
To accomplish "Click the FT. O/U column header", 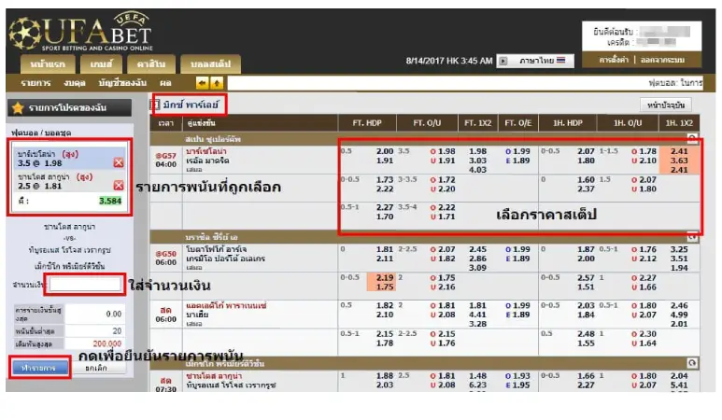I will (x=427, y=123).
